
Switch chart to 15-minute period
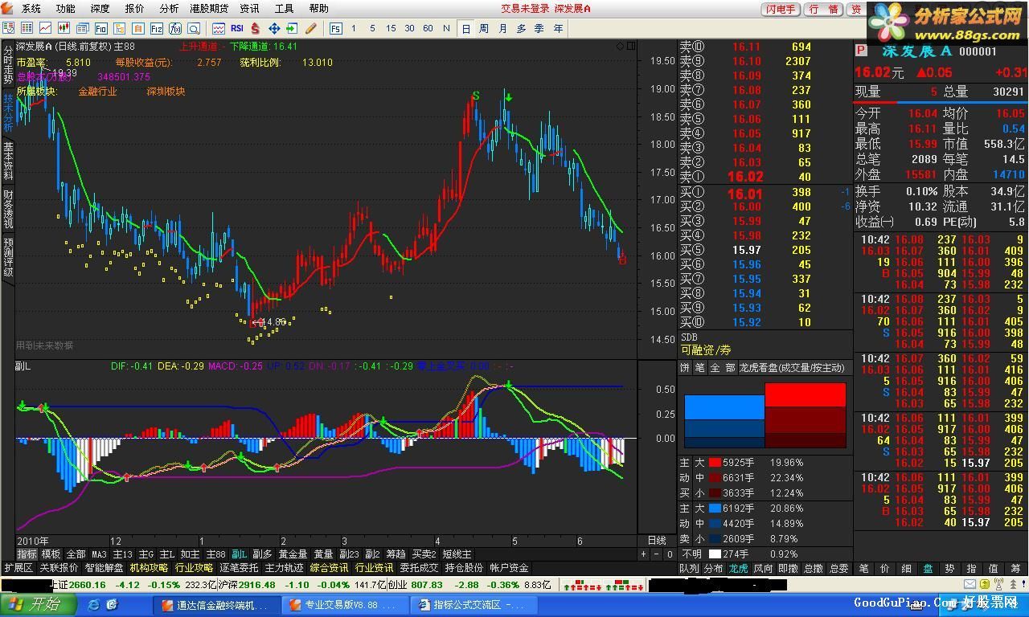point(391,28)
